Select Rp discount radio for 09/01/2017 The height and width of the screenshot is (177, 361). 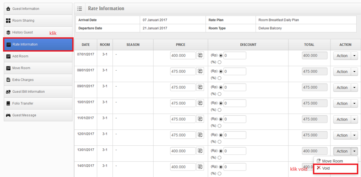tap(221, 87)
